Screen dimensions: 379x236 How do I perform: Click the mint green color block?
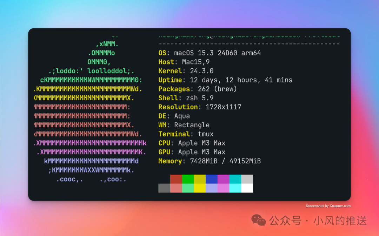(x=188, y=188)
